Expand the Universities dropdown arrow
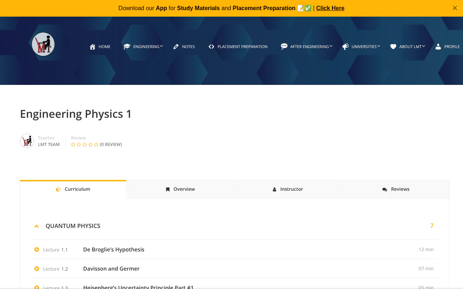 click(x=379, y=46)
